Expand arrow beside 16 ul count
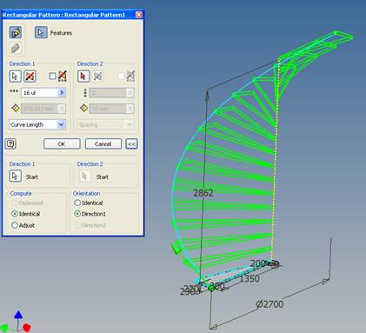366x333 pixels. [62, 92]
